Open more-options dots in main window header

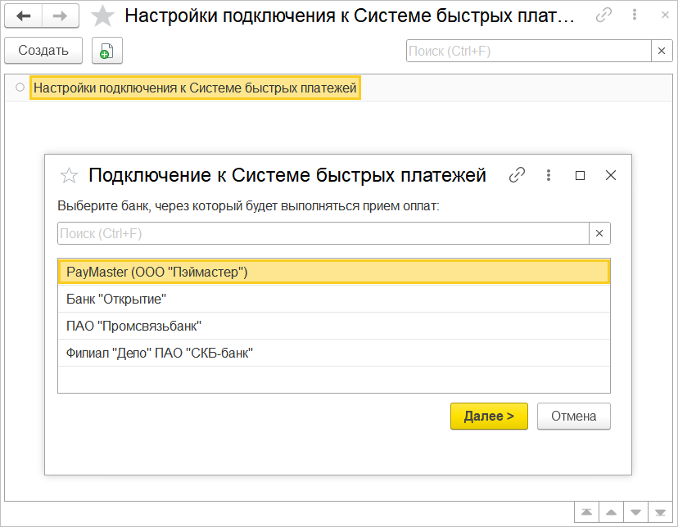coord(635,15)
